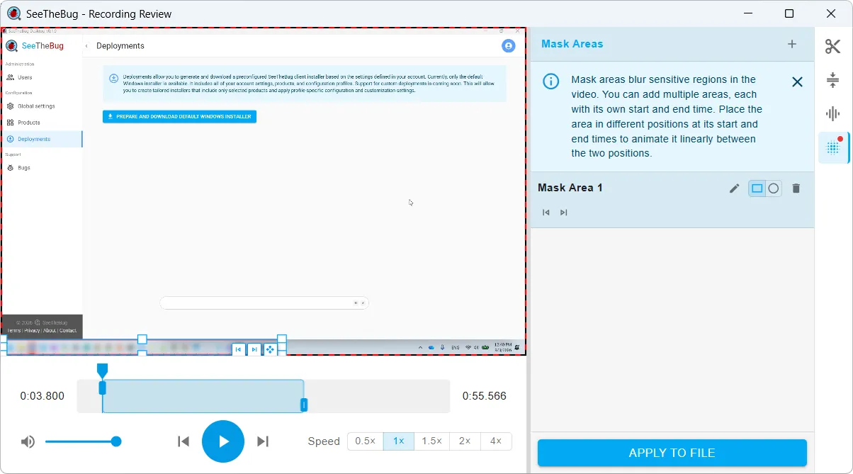Click the volume slider knob

[x=116, y=441]
